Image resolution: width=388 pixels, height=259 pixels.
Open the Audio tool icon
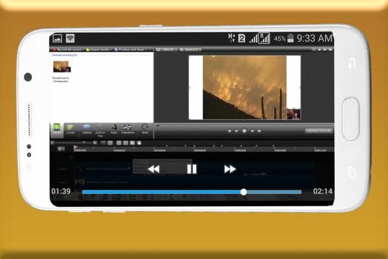[114, 128]
